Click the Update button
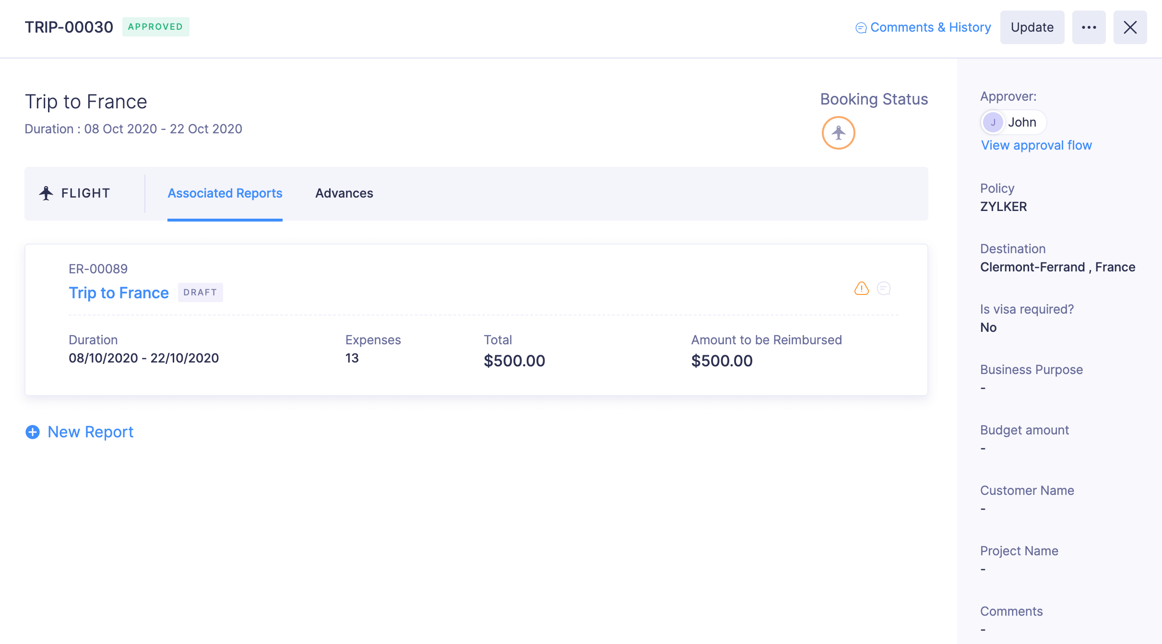The width and height of the screenshot is (1162, 644). [1032, 27]
